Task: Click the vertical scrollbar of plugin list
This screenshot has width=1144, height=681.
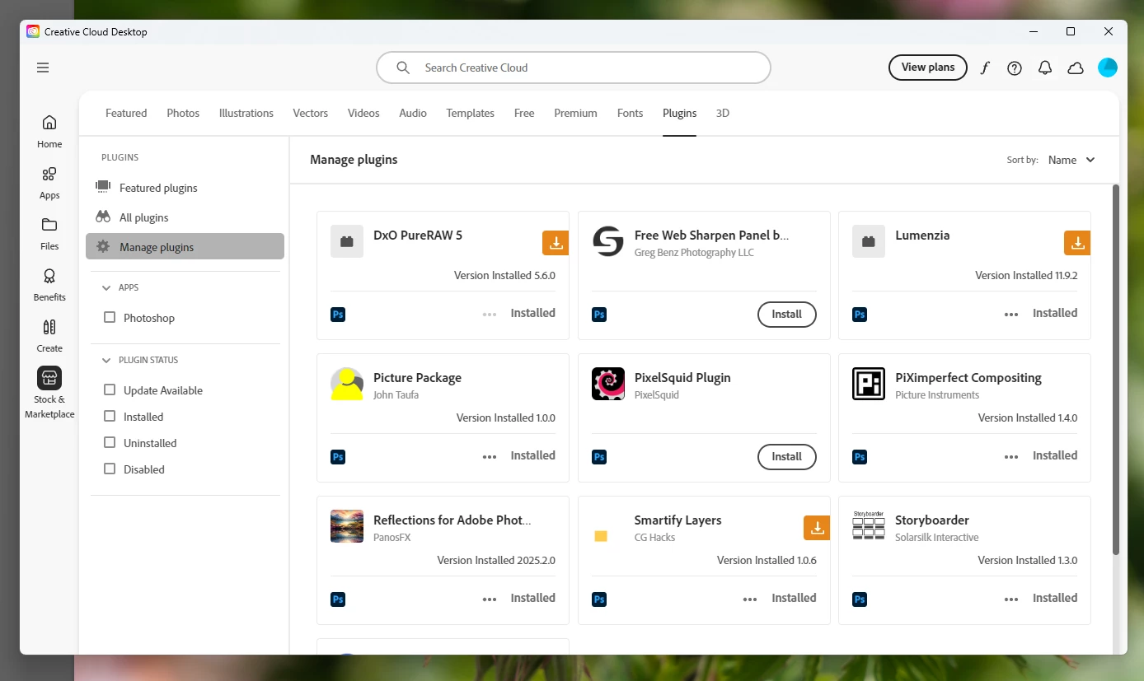Action: 1116,369
